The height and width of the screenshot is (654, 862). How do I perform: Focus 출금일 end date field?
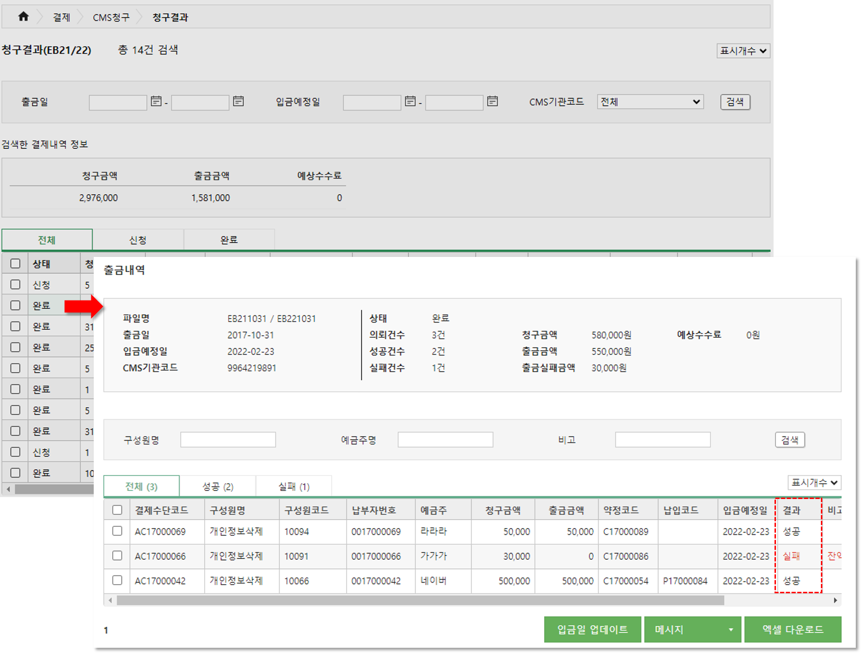coord(200,102)
